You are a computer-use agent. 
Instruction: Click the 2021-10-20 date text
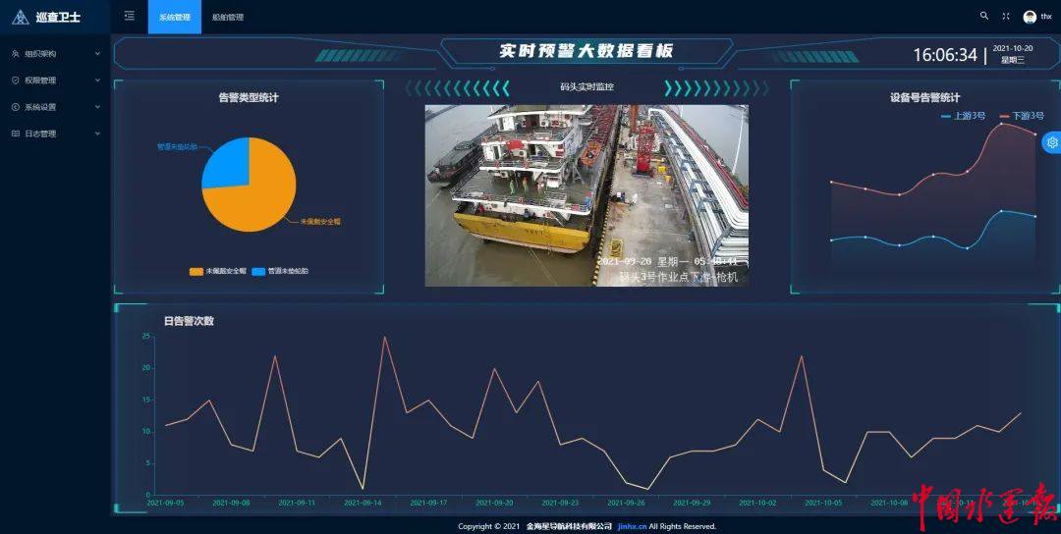pyautogui.click(x=1013, y=49)
